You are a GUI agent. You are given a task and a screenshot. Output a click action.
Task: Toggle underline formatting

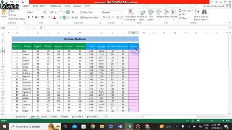36,17
